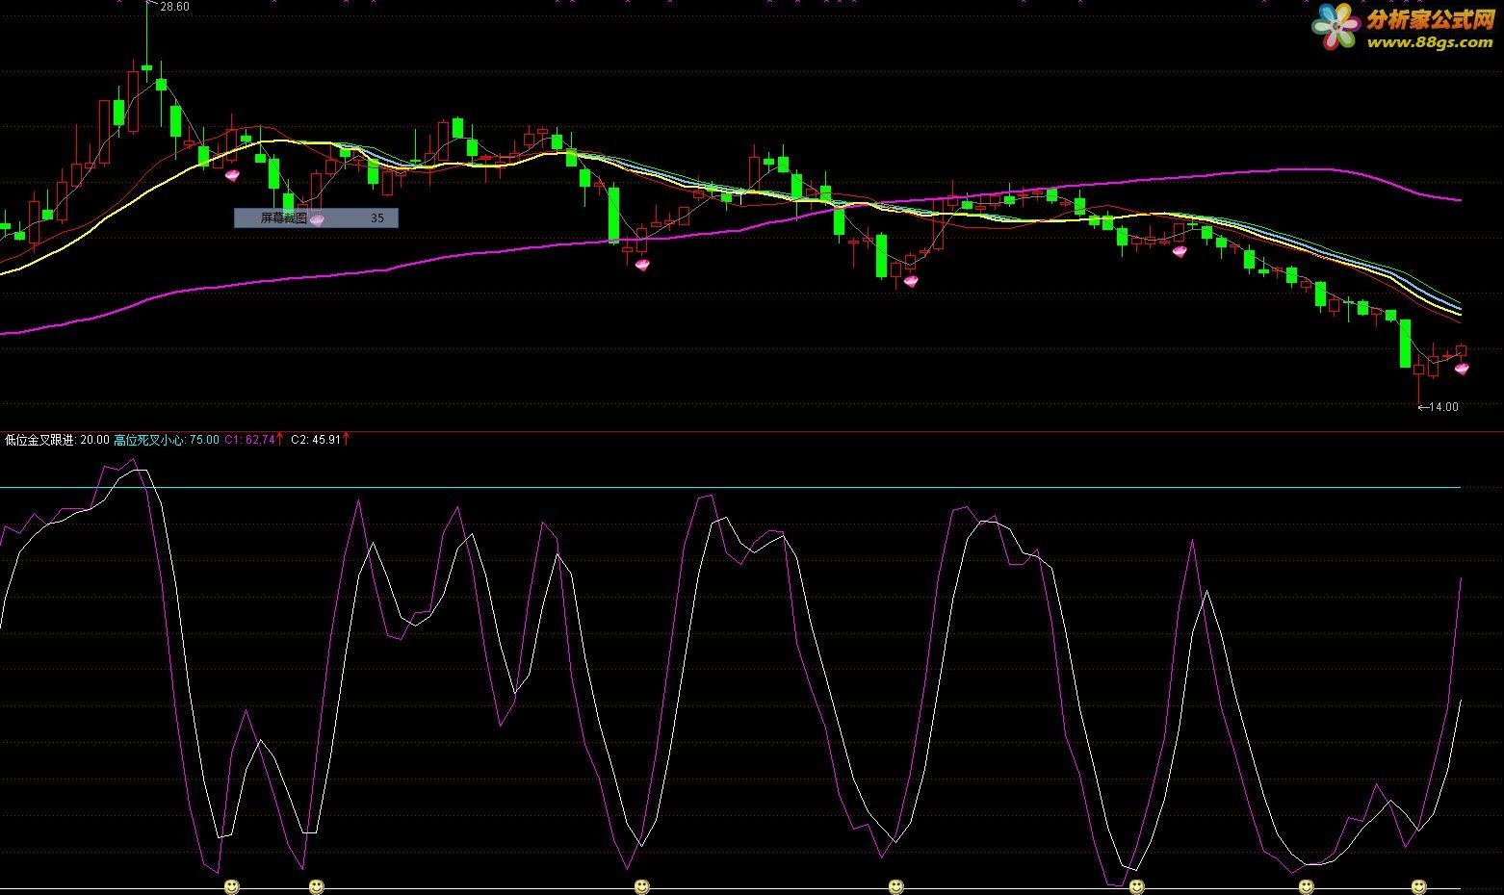The image size is (1504, 895).
Task: Click the fifth smiley face signal from the left
Action: pos(1137,886)
